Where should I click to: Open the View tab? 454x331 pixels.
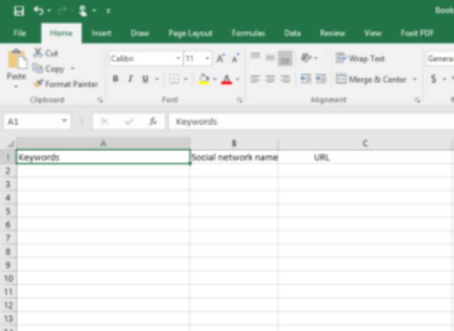click(x=373, y=33)
